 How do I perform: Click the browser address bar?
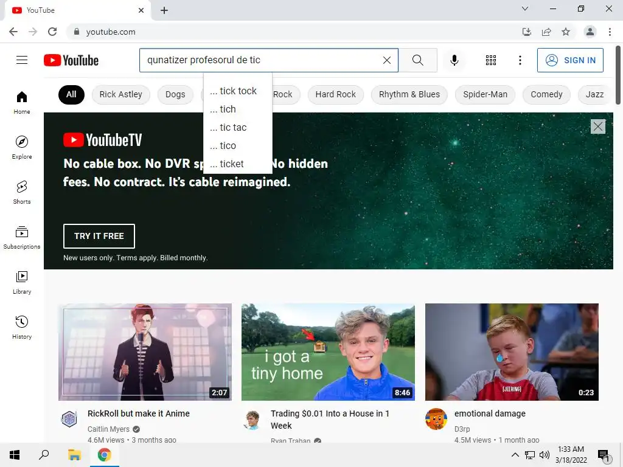pyautogui.click(x=294, y=32)
